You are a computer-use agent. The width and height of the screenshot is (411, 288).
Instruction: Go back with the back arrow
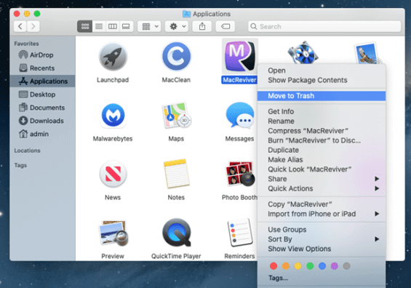20,26
